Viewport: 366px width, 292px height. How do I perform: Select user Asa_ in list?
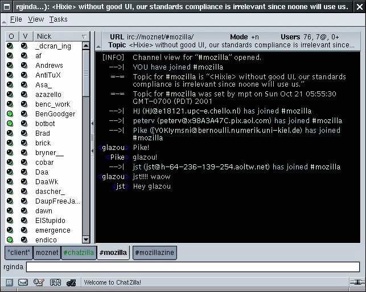pos(44,84)
